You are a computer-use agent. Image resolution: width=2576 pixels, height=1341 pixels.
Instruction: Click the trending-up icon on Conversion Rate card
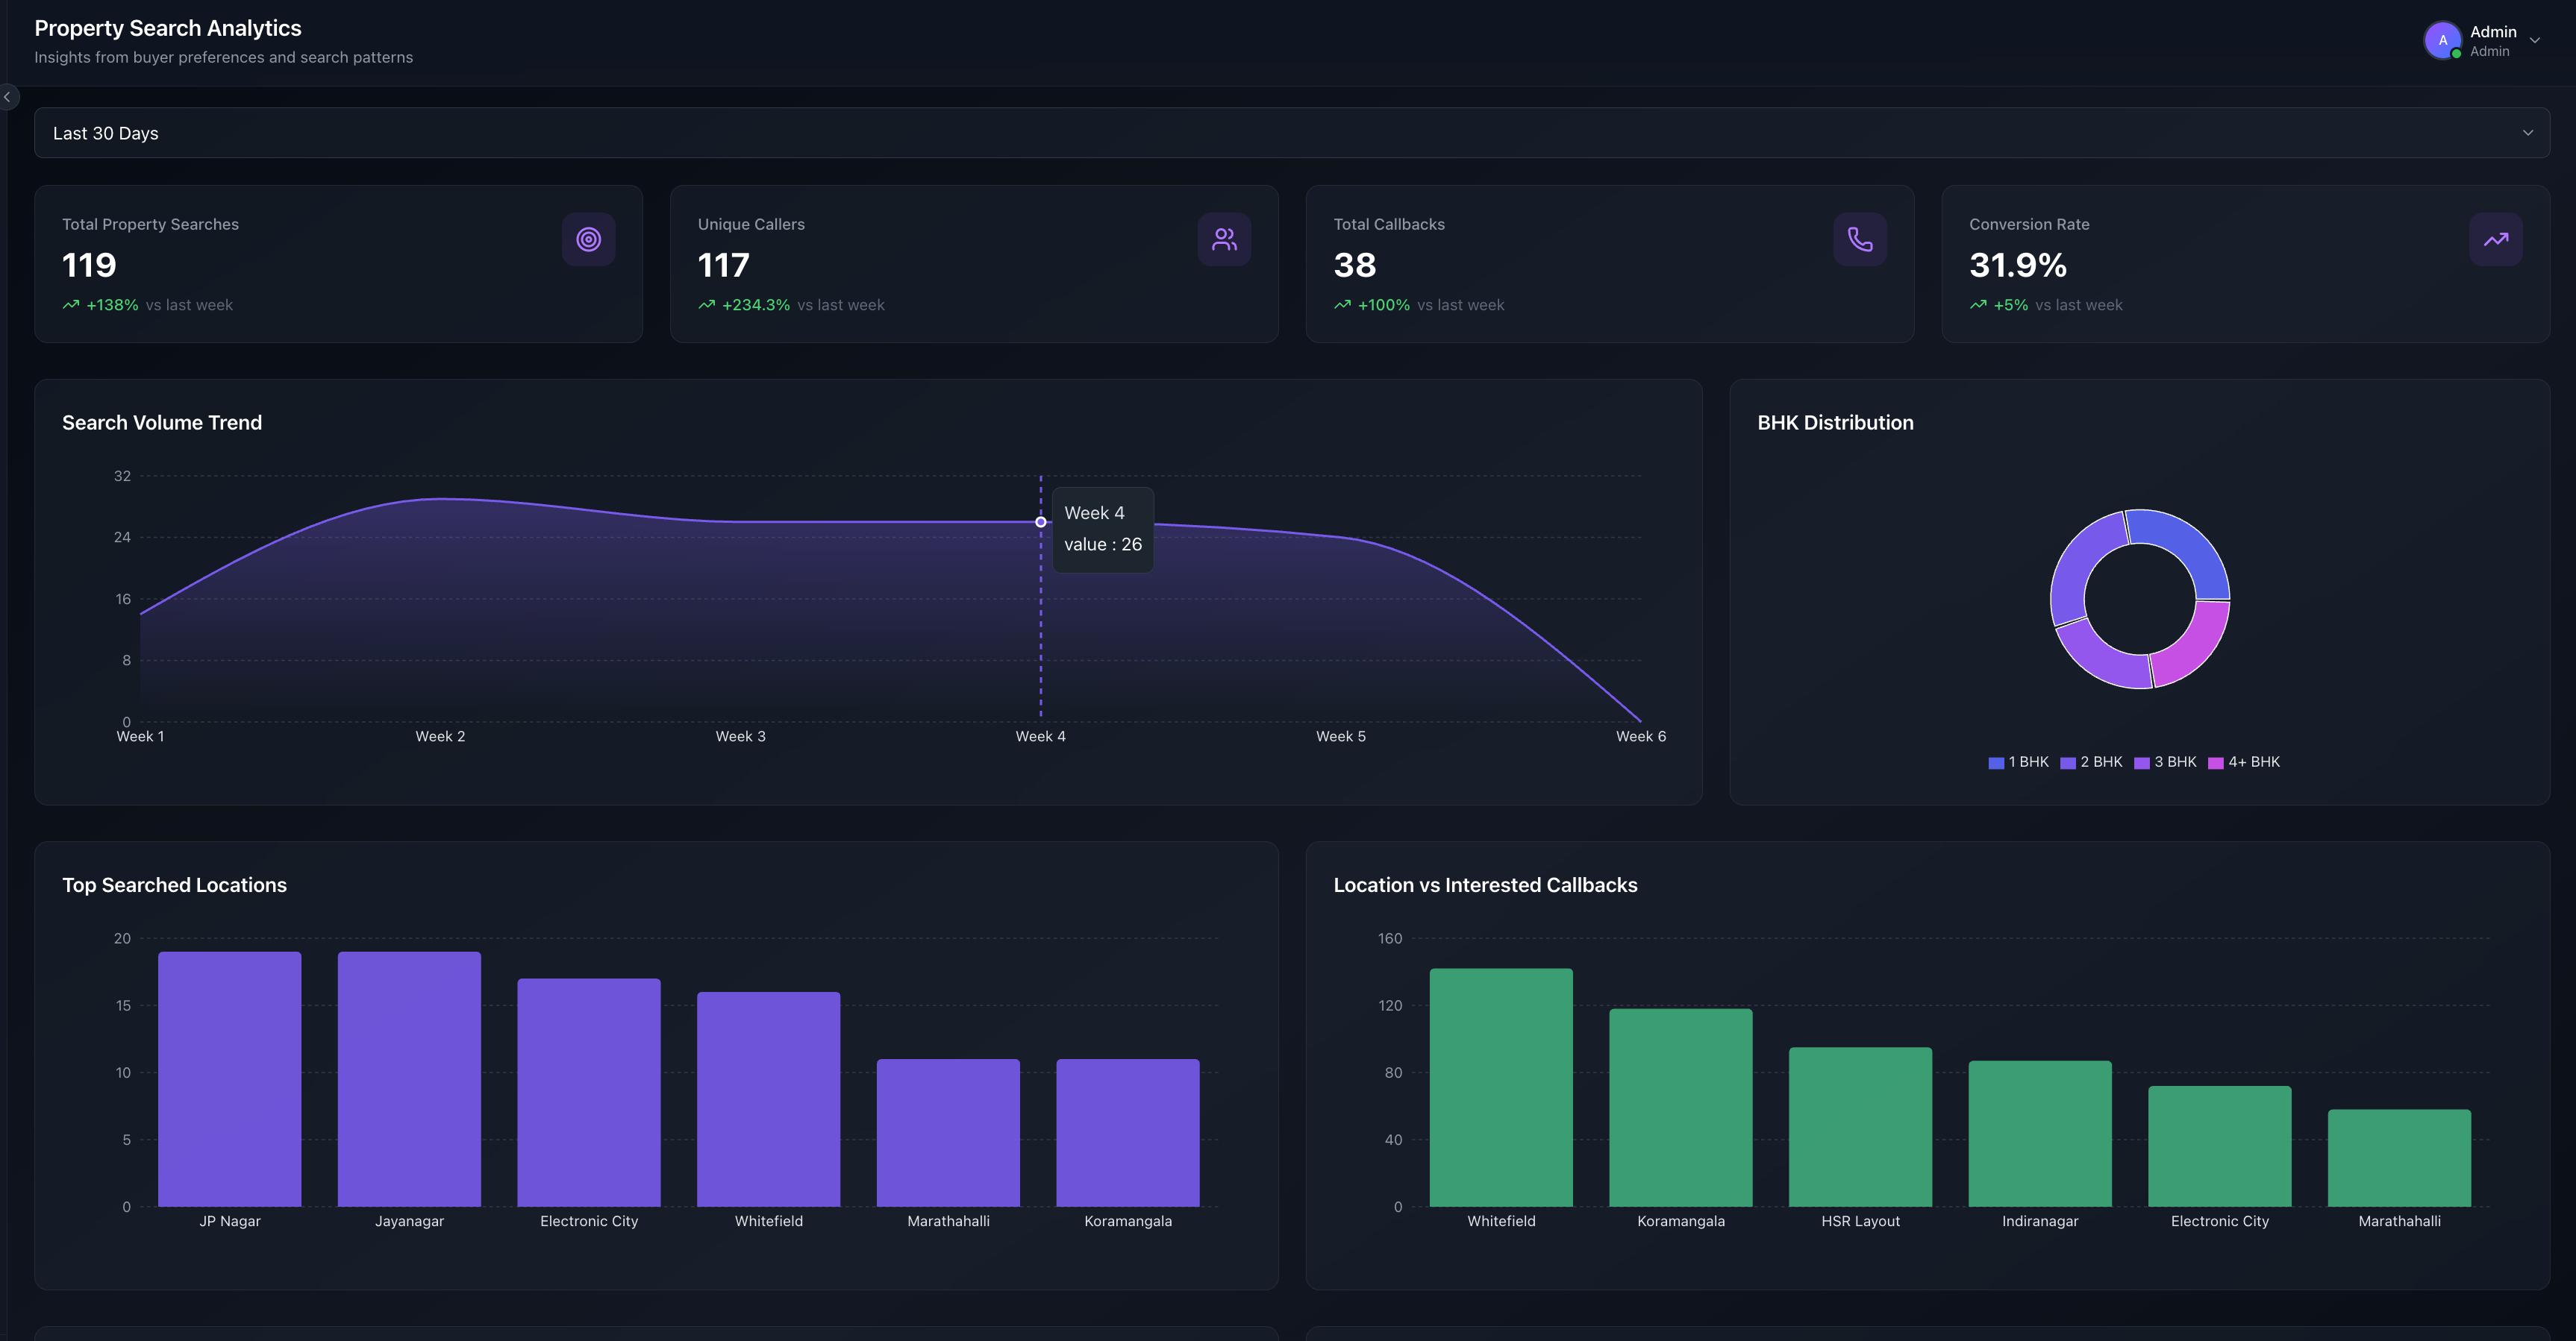coord(2496,239)
